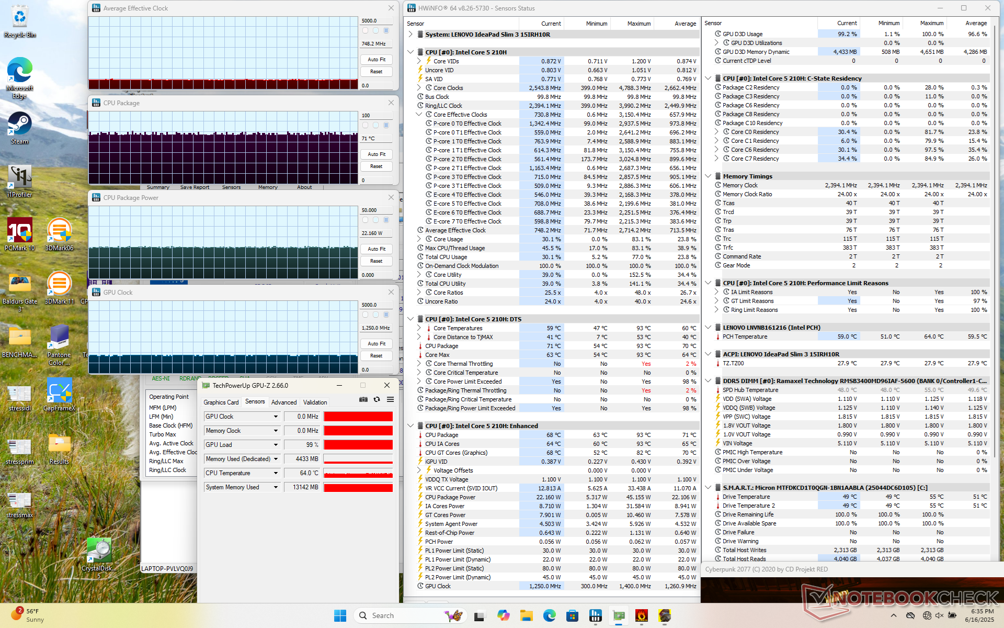Click the GPU-Z refresh icon
The width and height of the screenshot is (1004, 628).
(376, 399)
